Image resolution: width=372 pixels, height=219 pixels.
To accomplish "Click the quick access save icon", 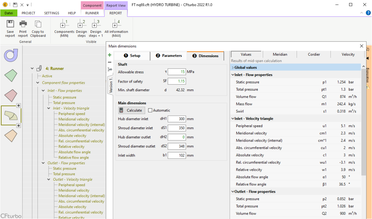I will pyautogui.click(x=15, y=5).
